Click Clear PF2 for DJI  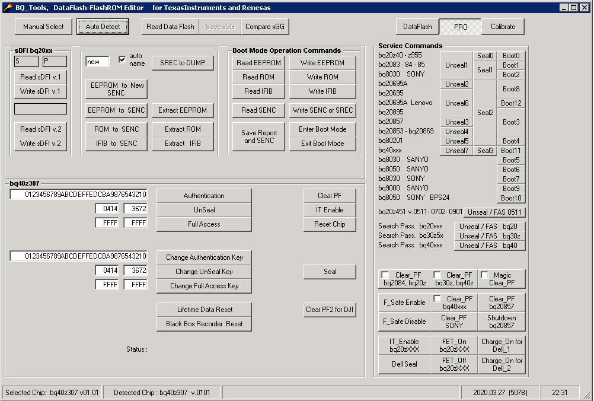[330, 310]
